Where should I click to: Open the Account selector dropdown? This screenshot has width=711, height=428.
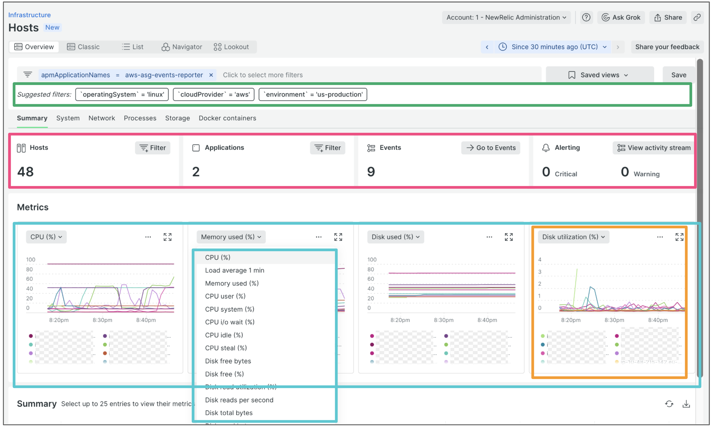coord(506,17)
